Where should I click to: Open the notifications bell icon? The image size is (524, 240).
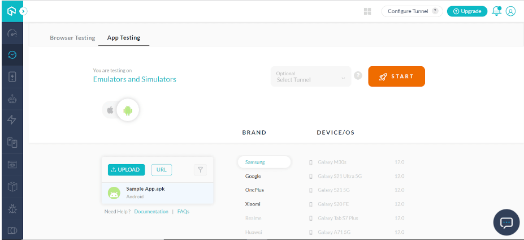click(497, 11)
